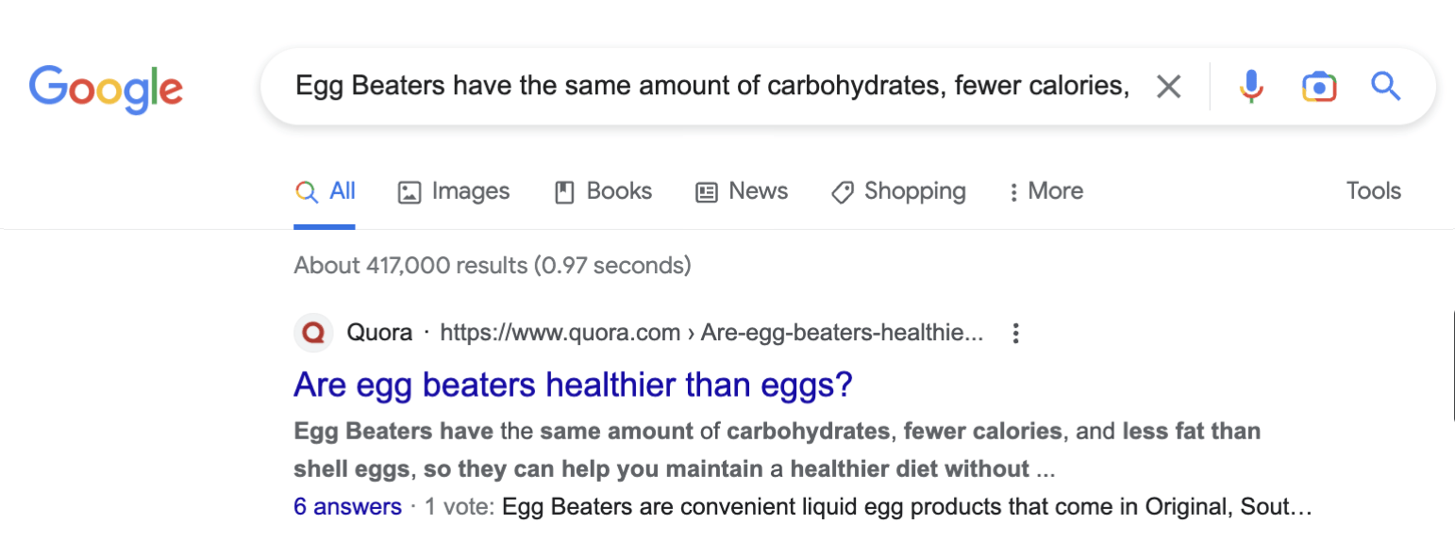Clear the search box text
1455x541 pixels.
[x=1168, y=87]
